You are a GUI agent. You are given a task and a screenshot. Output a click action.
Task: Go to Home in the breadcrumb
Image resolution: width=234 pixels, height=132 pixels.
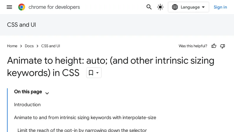12,46
